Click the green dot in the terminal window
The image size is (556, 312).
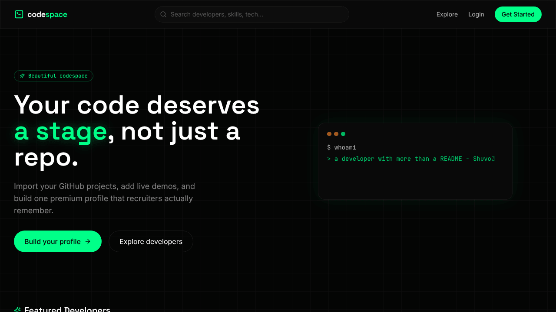tap(343, 134)
